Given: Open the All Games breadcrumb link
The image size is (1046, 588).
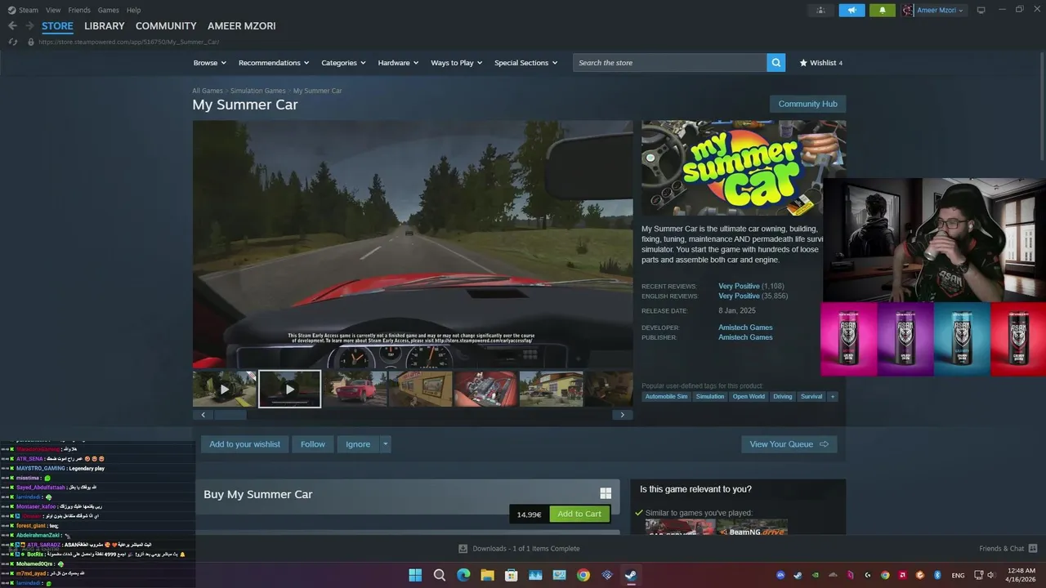Looking at the screenshot, I should pos(208,91).
